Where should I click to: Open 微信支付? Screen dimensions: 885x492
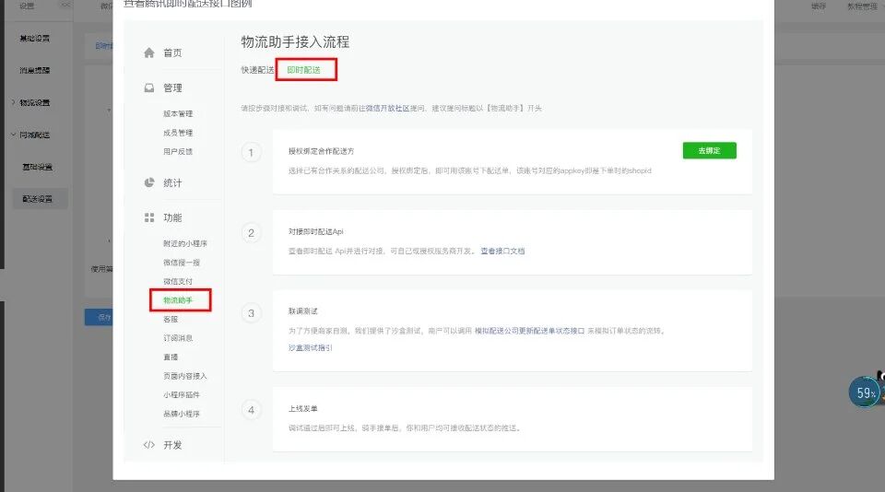tap(178, 281)
